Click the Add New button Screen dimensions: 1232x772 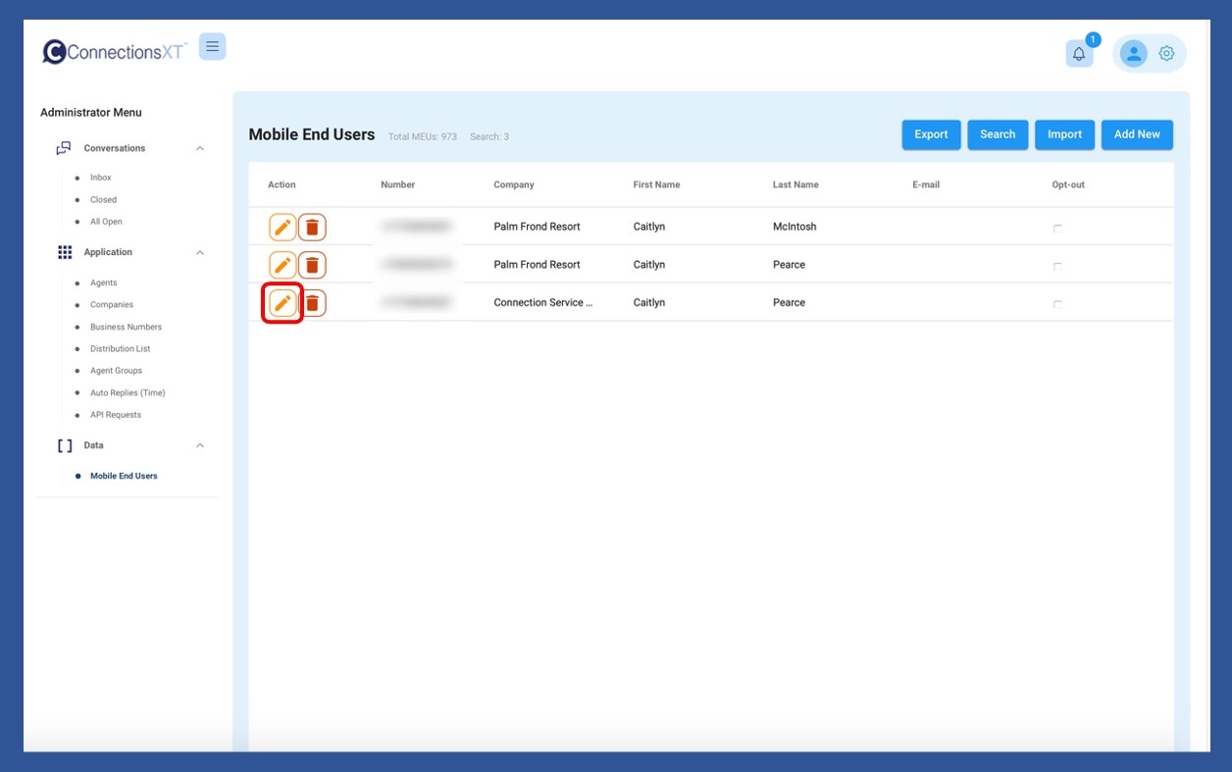click(1137, 134)
